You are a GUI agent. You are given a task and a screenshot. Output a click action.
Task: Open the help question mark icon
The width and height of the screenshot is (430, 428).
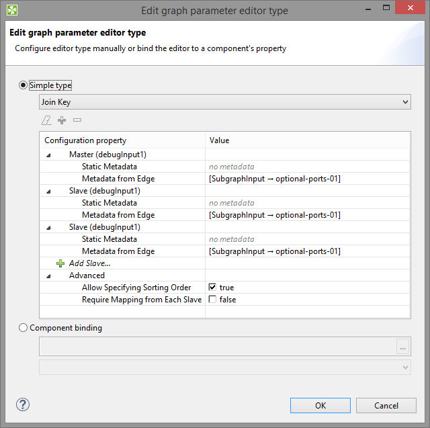pyautogui.click(x=23, y=404)
